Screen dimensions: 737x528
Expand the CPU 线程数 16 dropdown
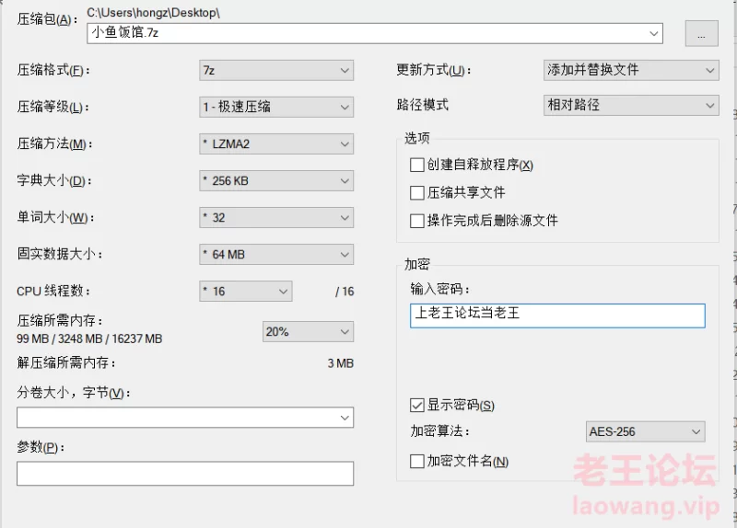pyautogui.click(x=246, y=292)
